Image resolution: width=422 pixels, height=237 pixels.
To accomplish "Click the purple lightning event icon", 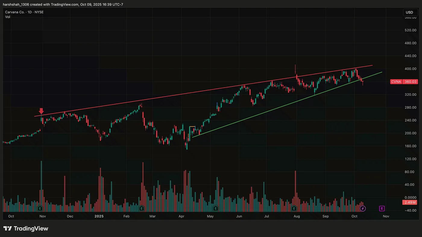I will point(363,208).
